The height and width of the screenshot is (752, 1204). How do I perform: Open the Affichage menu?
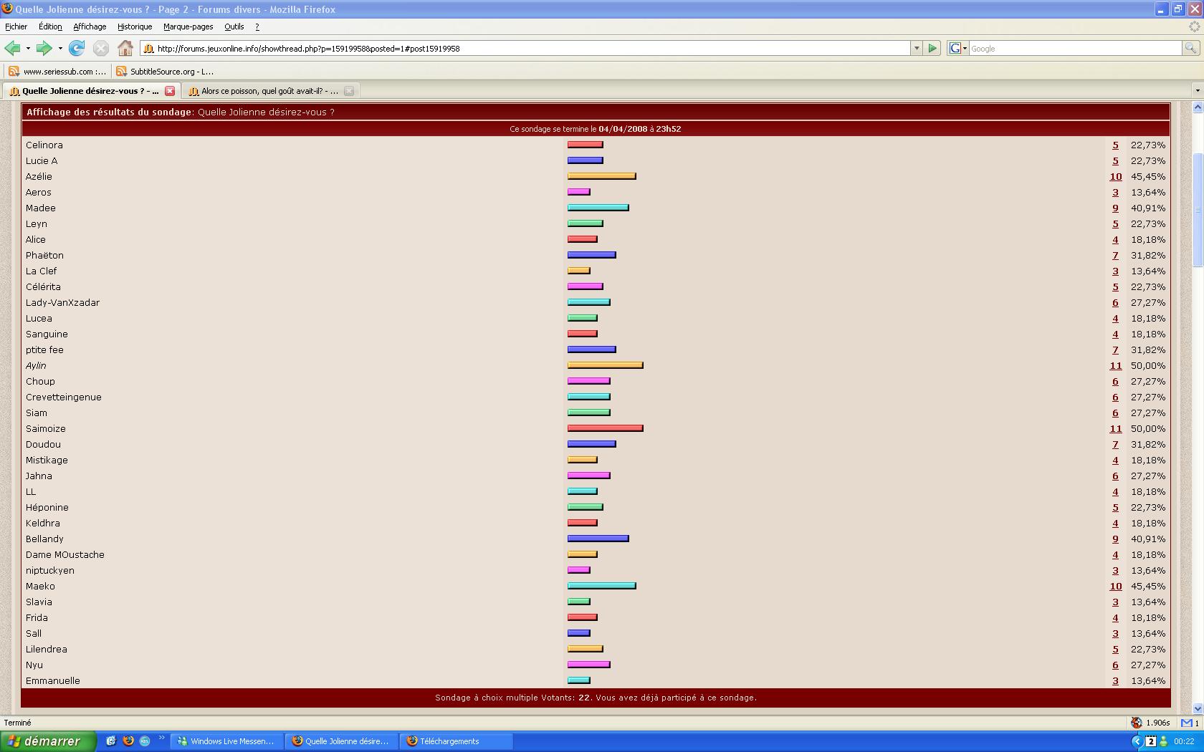(90, 26)
